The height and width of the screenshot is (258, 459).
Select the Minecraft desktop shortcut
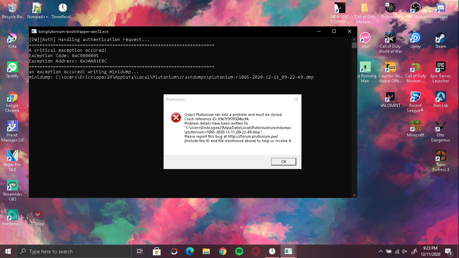[x=416, y=129]
